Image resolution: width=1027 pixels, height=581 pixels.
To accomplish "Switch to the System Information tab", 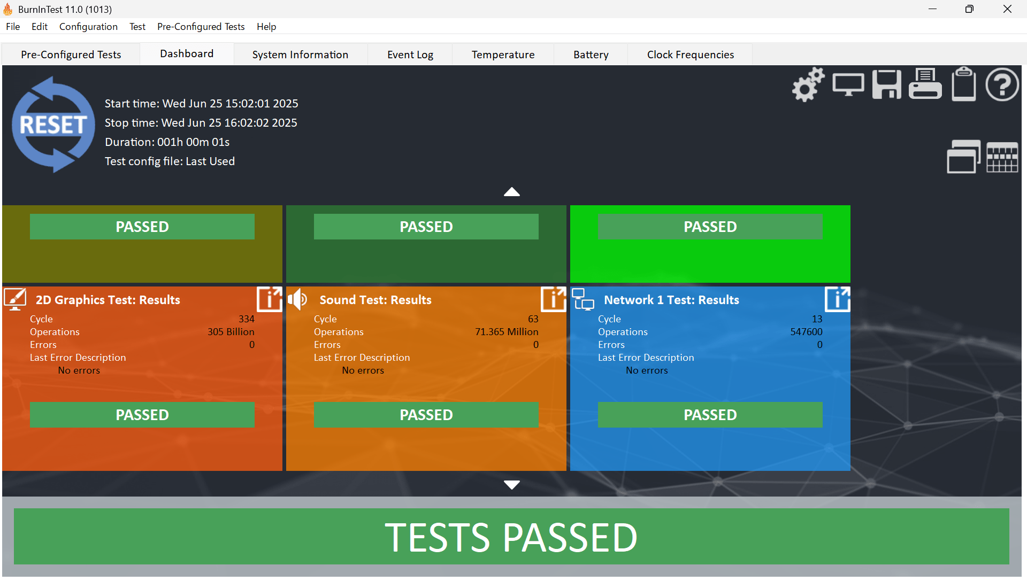I will click(300, 55).
